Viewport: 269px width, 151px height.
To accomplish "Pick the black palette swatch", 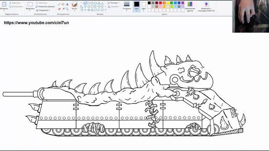I will (149, 3).
